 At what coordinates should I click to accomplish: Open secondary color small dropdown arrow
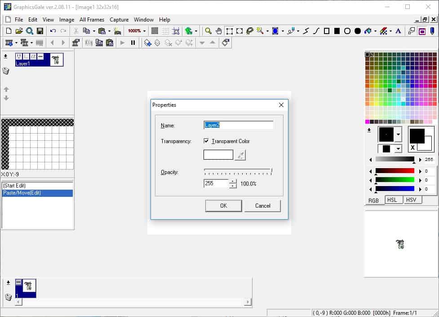(398, 149)
